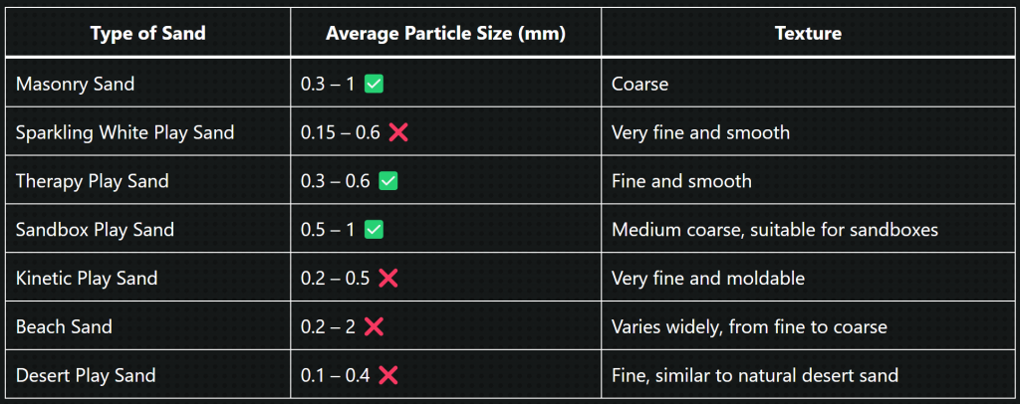Click the green checkmark in Therapy Play Sand row

[387, 180]
